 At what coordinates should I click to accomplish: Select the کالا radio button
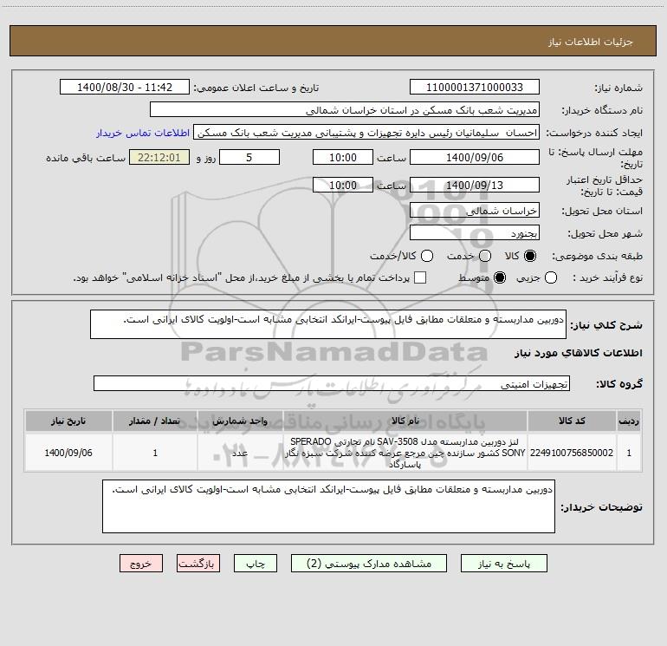530,256
